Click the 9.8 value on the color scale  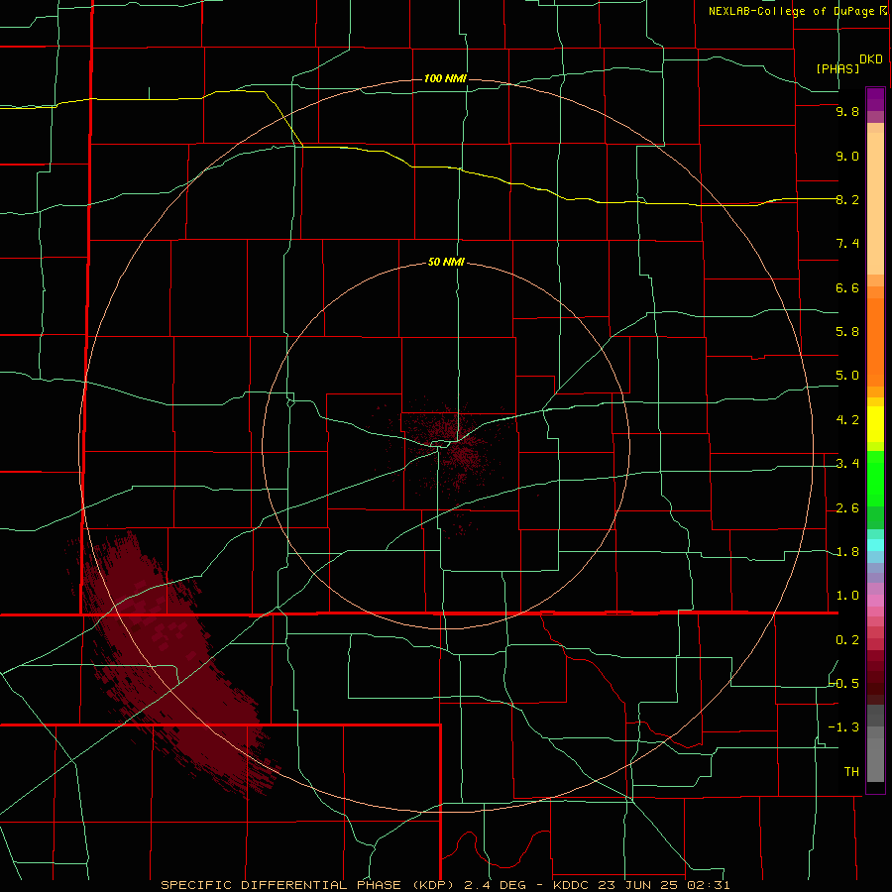[x=847, y=111]
